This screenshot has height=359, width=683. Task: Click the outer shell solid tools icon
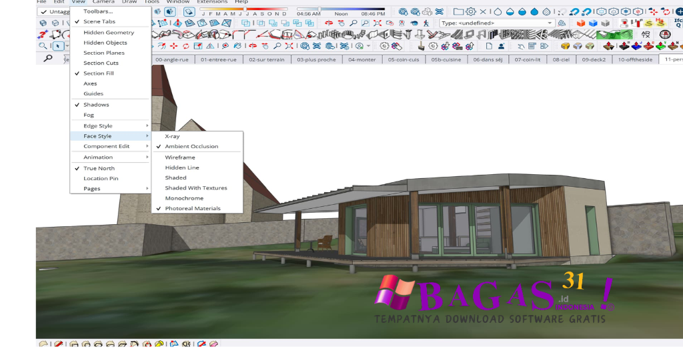[245, 23]
